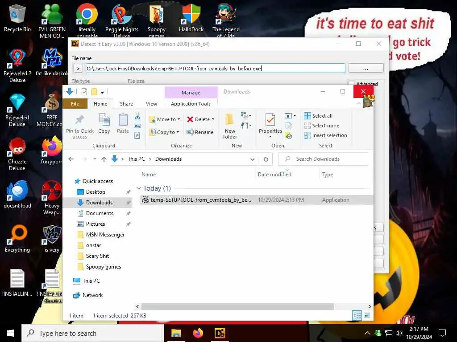The width and height of the screenshot is (457, 342).
Task: Open the Customize Quick Access Toolbar dropdown
Action: pos(102,92)
